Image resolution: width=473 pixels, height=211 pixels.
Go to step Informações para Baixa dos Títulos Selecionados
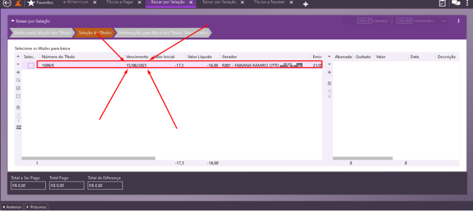[x=163, y=33]
